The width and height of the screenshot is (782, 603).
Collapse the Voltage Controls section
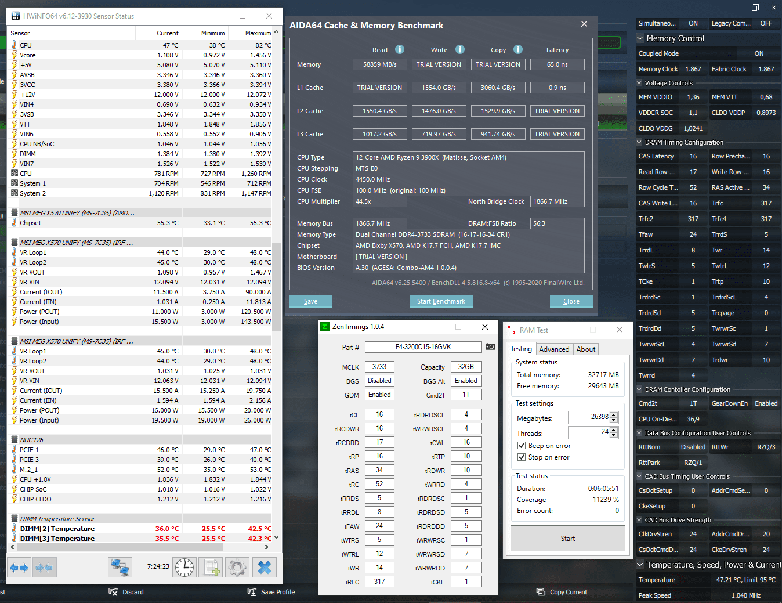click(640, 83)
